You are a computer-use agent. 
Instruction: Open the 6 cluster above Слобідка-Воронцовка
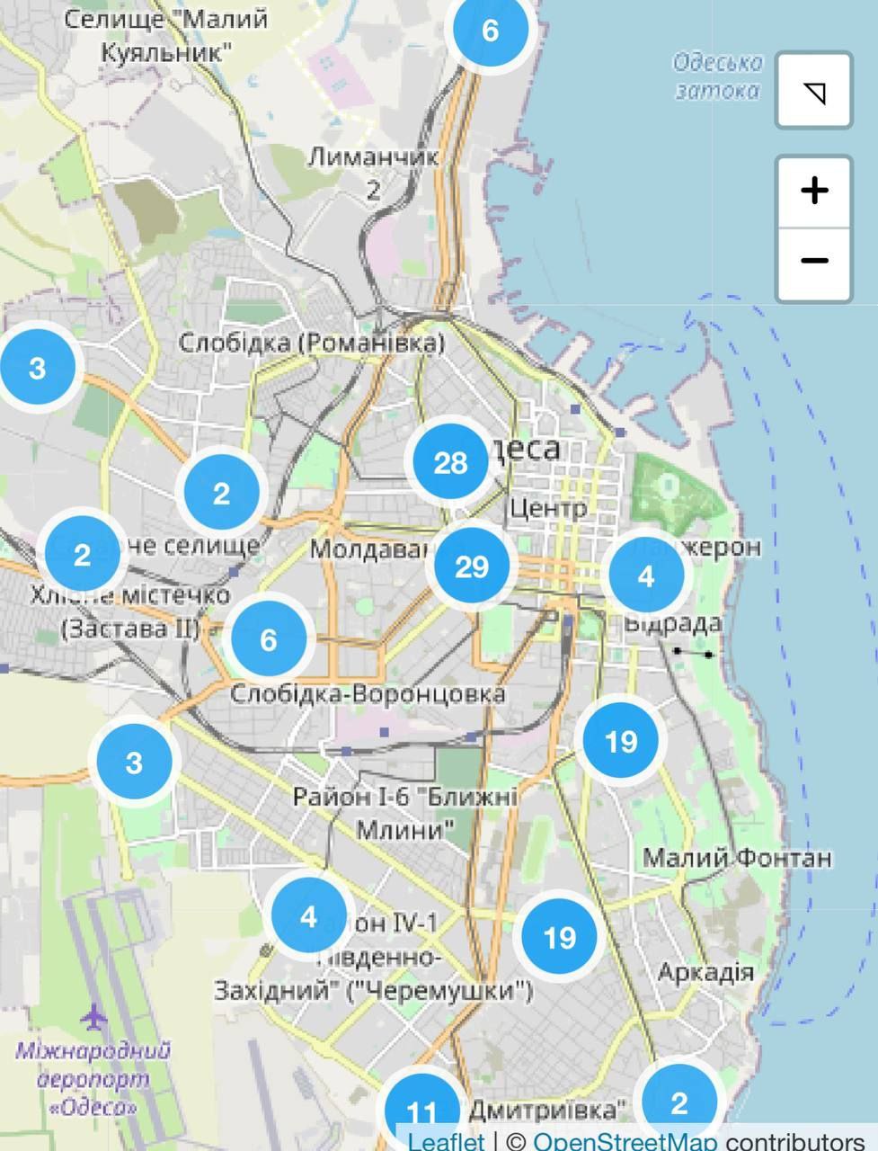(268, 639)
